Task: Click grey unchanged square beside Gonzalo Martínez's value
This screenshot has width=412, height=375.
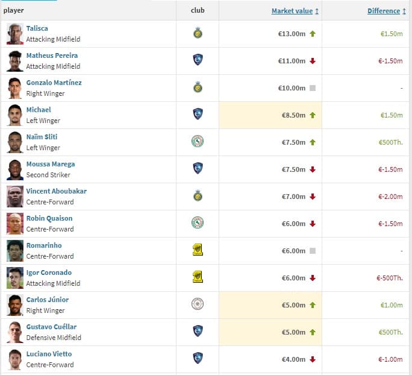Action: [x=313, y=88]
